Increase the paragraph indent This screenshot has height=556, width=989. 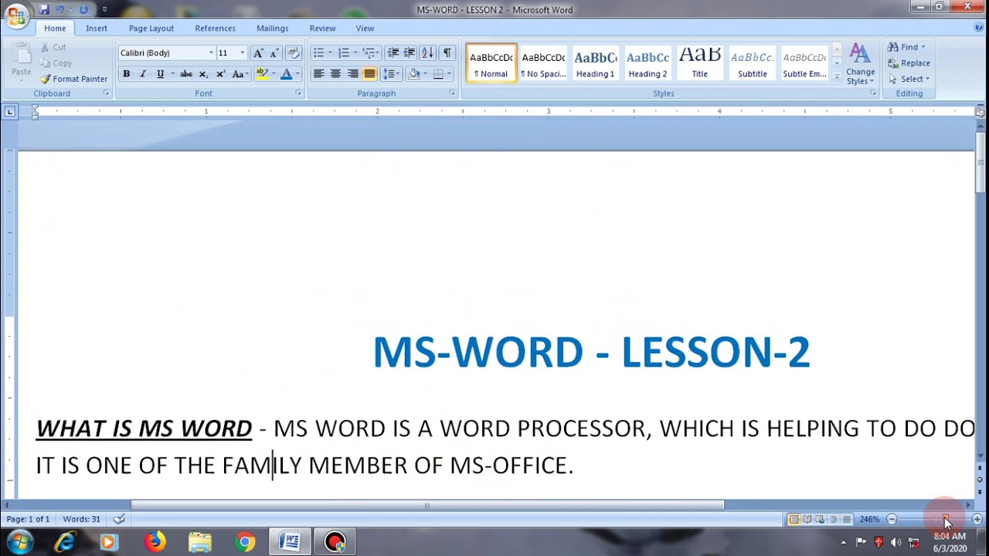pyautogui.click(x=410, y=53)
